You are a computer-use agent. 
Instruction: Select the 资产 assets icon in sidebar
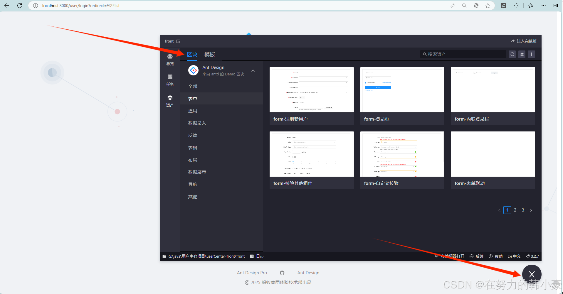[x=170, y=100]
